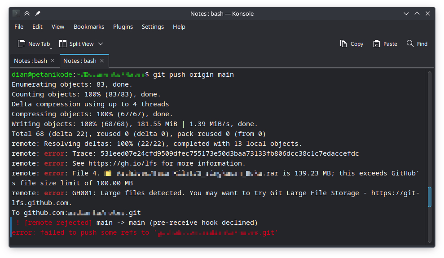Open the Settings menu
The height and width of the screenshot is (258, 444).
click(x=153, y=26)
